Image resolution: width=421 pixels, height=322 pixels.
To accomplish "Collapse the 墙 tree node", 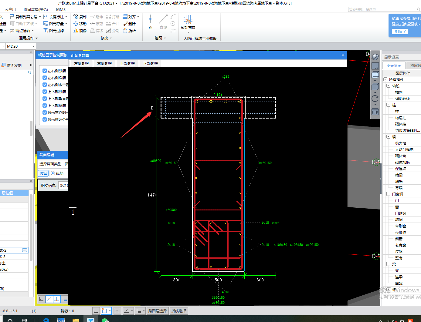I will [x=388, y=137].
